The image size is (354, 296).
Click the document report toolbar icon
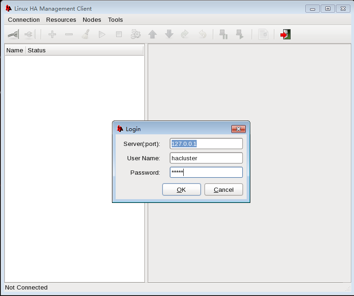coord(263,34)
